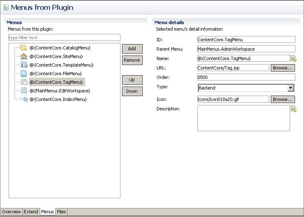This screenshot has width=304, height=217.
Task: Click the SiteMenu home icon
Action: [x=24, y=56]
